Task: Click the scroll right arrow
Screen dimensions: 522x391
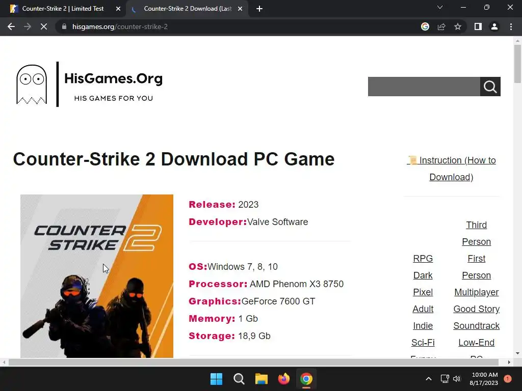Action: [509, 362]
